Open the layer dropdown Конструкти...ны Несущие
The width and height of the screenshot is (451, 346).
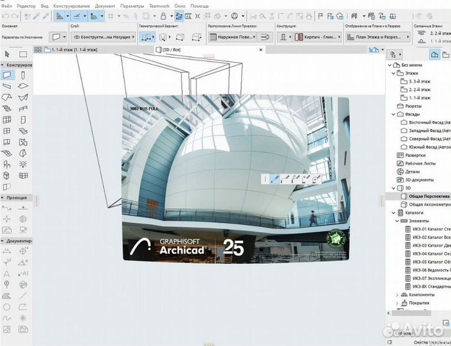[x=104, y=37]
